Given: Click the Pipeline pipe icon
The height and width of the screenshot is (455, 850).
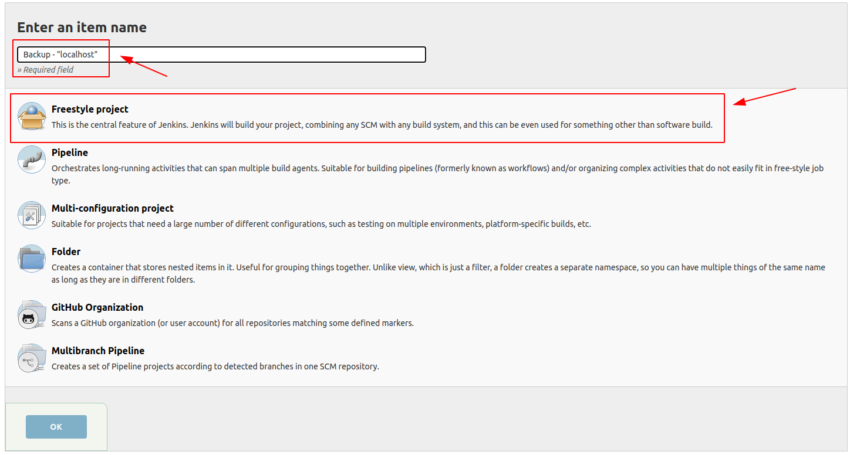Looking at the screenshot, I should click(32, 159).
